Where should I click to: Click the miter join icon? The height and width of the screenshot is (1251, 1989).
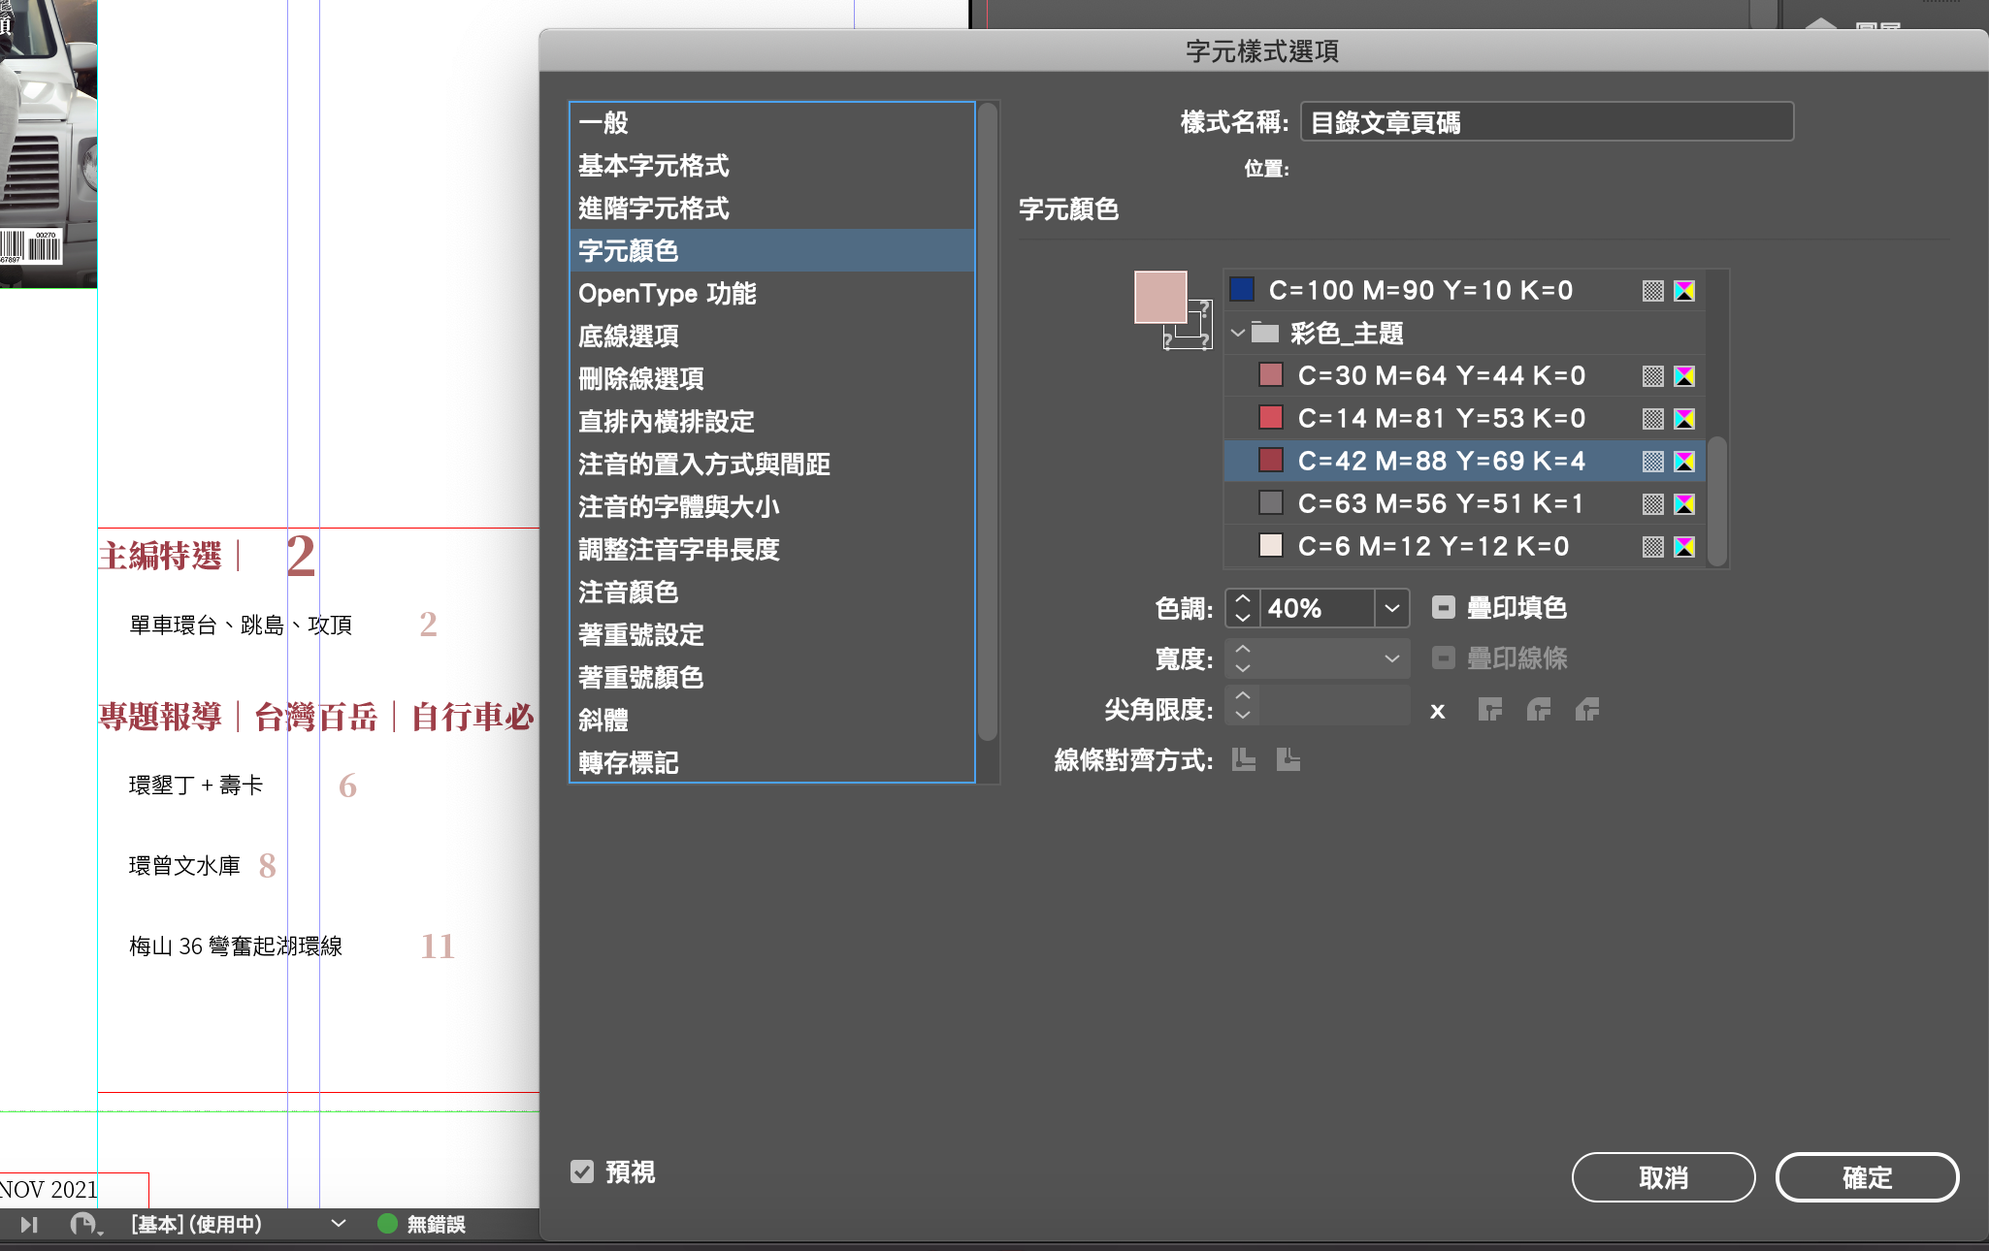1489,710
